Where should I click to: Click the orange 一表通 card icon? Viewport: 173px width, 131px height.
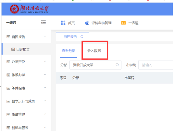[x=123, y=23]
